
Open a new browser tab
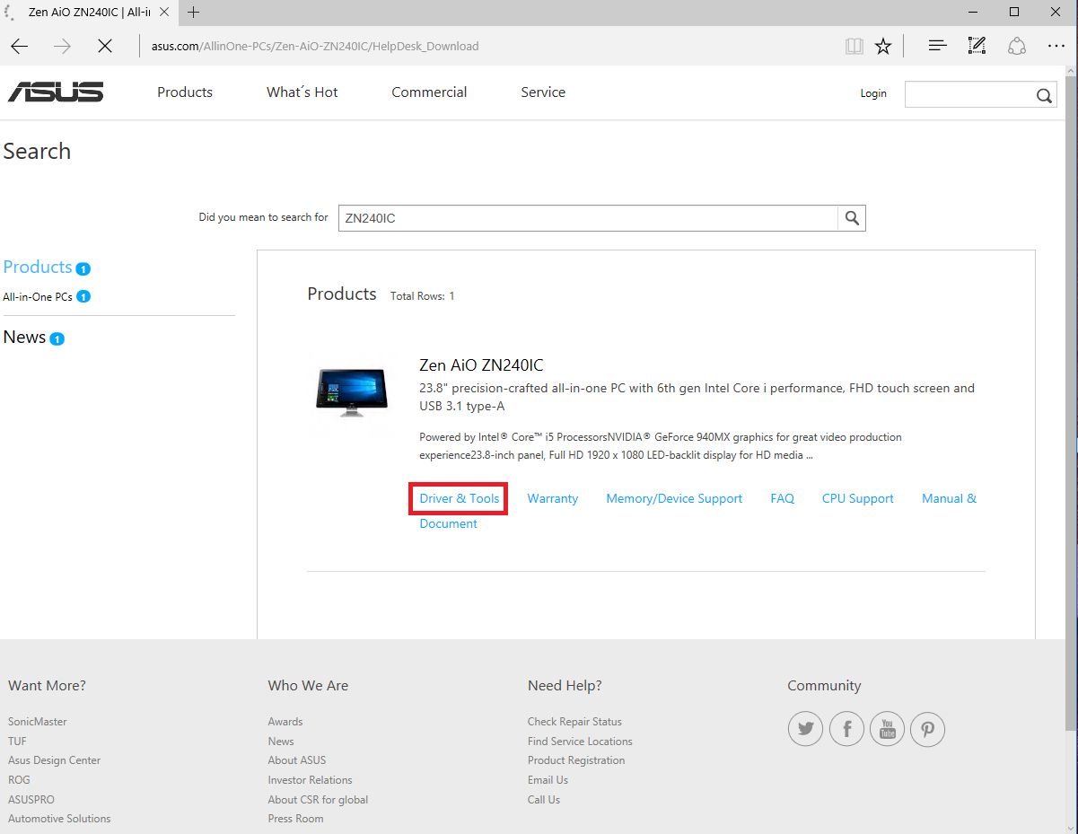coord(193,13)
